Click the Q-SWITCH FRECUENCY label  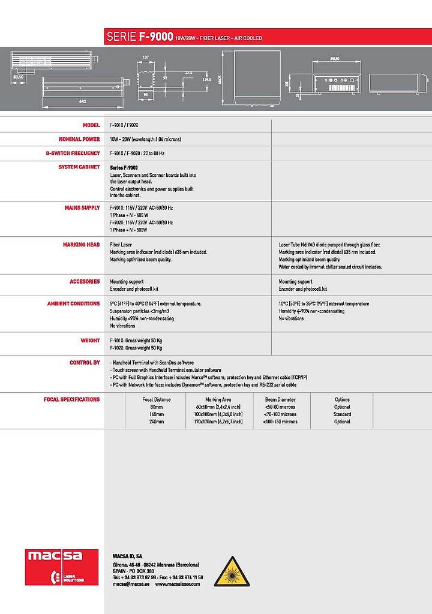[73, 153]
